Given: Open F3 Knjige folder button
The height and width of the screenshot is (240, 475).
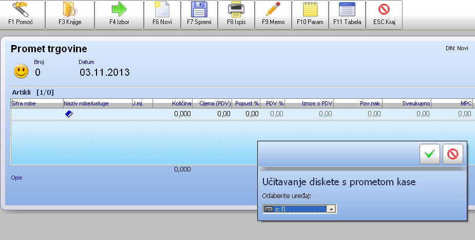Looking at the screenshot, I should point(70,14).
